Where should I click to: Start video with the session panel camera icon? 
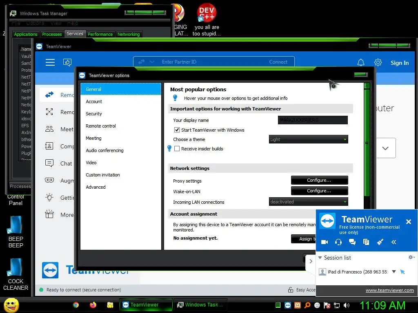click(325, 242)
